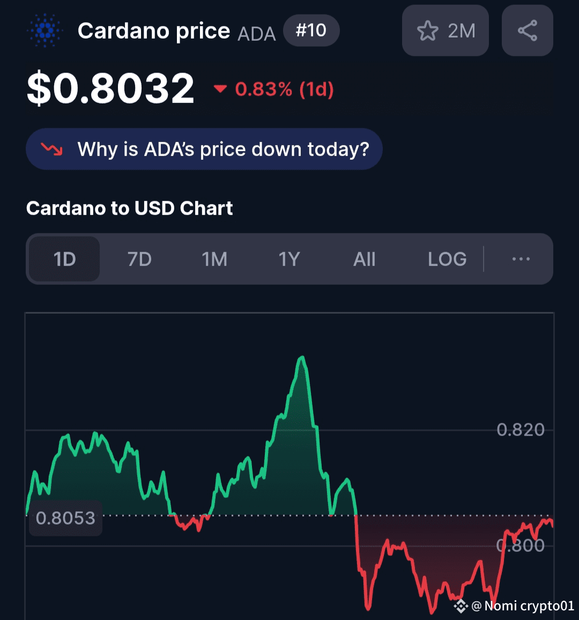Screen dimensions: 579x620
Task: Tap the share icon button
Action: point(527,31)
